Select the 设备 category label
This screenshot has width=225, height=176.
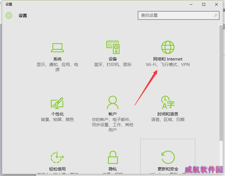pos(113,59)
